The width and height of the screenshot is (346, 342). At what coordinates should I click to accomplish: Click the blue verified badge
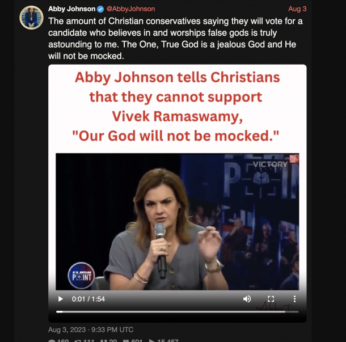(x=100, y=9)
